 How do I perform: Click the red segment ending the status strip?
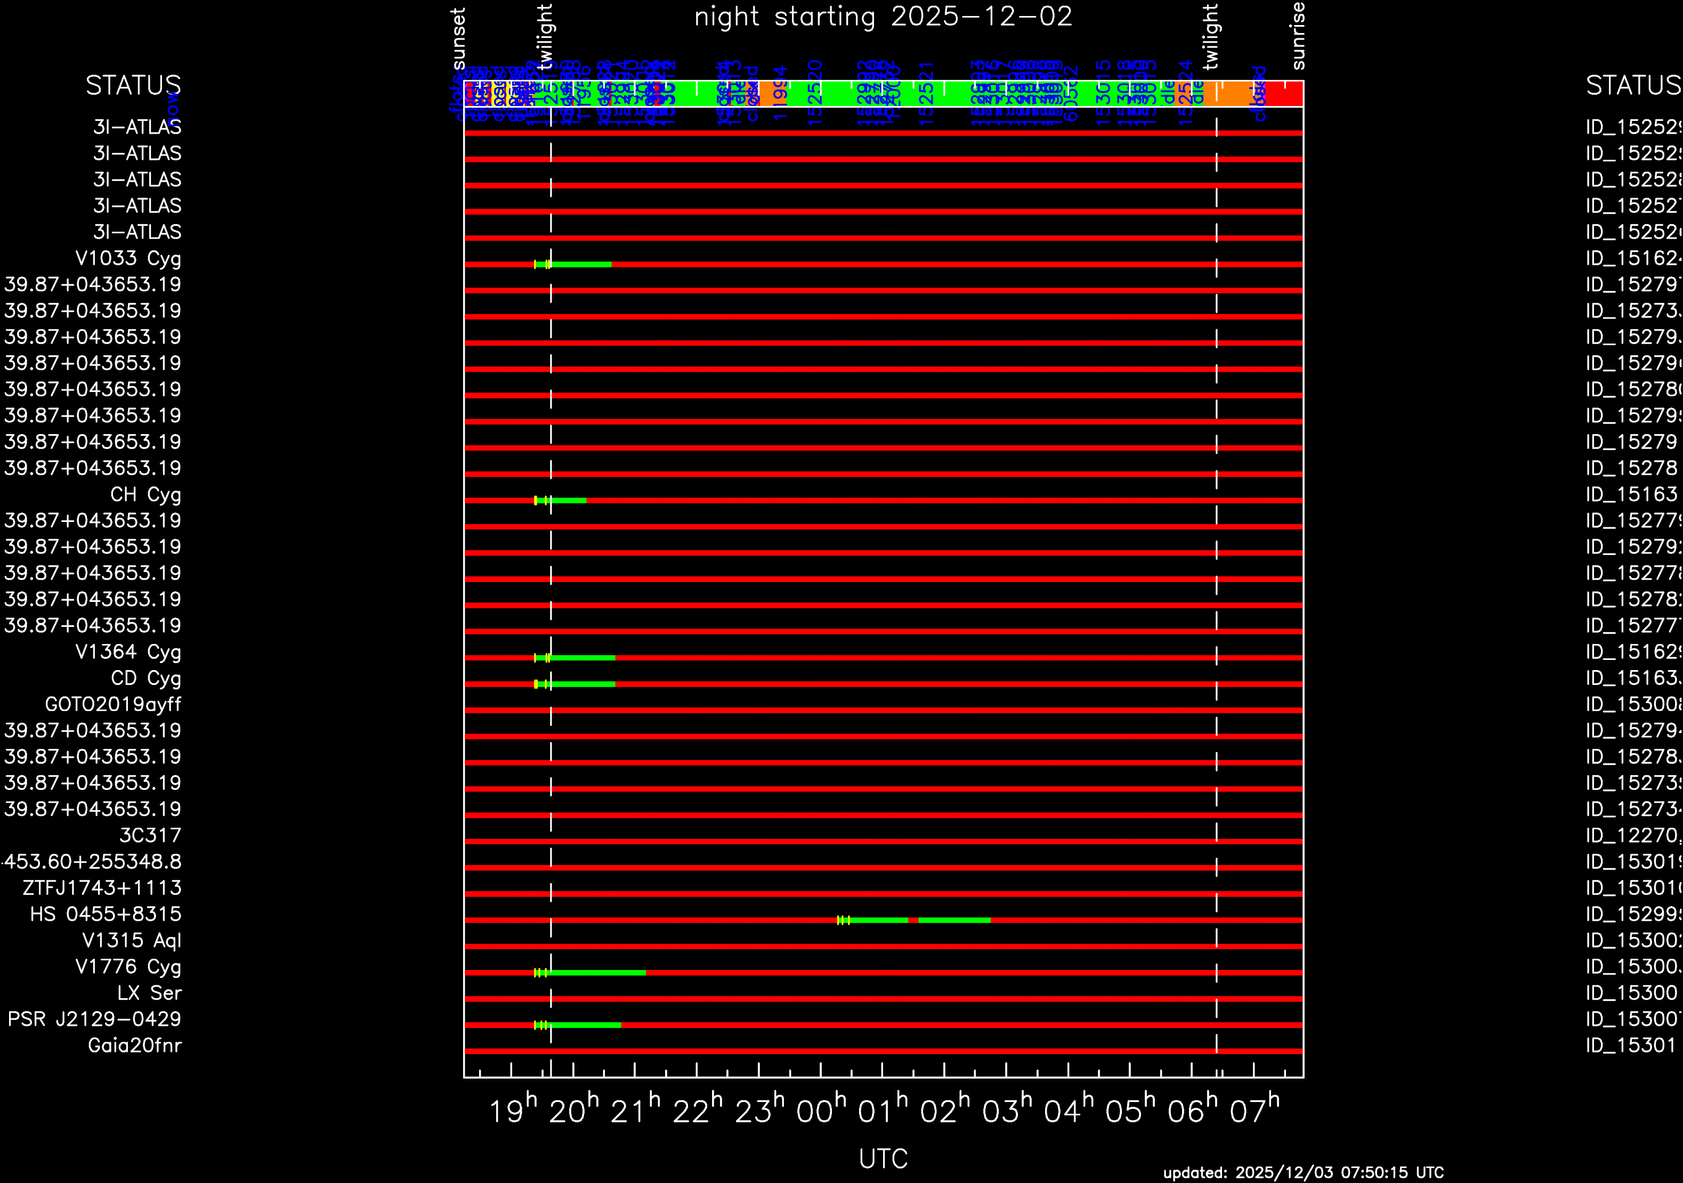pos(1284,94)
